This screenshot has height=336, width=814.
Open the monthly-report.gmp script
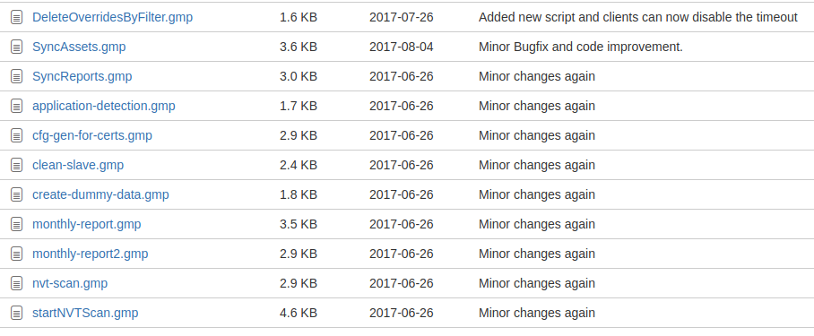click(x=87, y=224)
